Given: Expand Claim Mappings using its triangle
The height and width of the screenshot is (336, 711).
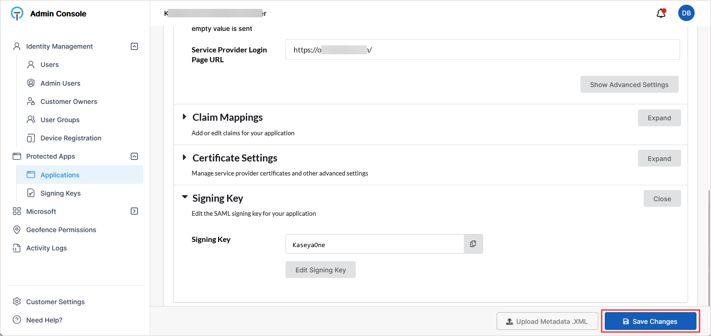Looking at the screenshot, I should pos(185,117).
